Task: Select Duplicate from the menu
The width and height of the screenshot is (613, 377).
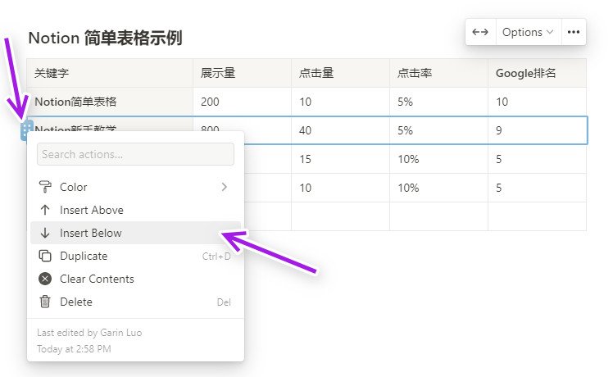Action: coord(135,257)
